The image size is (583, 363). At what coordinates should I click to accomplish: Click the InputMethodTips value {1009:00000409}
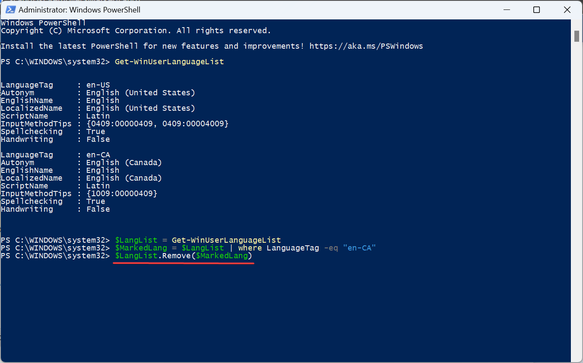[122, 193]
